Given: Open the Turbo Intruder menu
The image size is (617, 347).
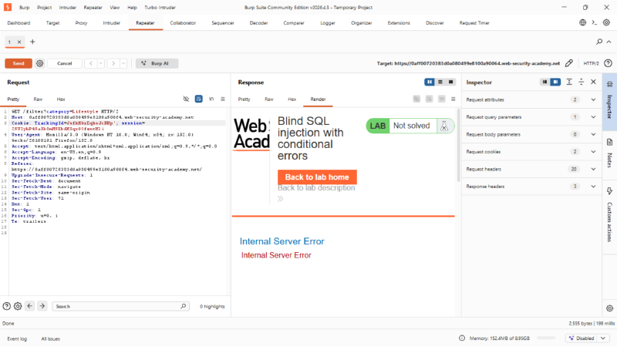Looking at the screenshot, I should pos(160,8).
